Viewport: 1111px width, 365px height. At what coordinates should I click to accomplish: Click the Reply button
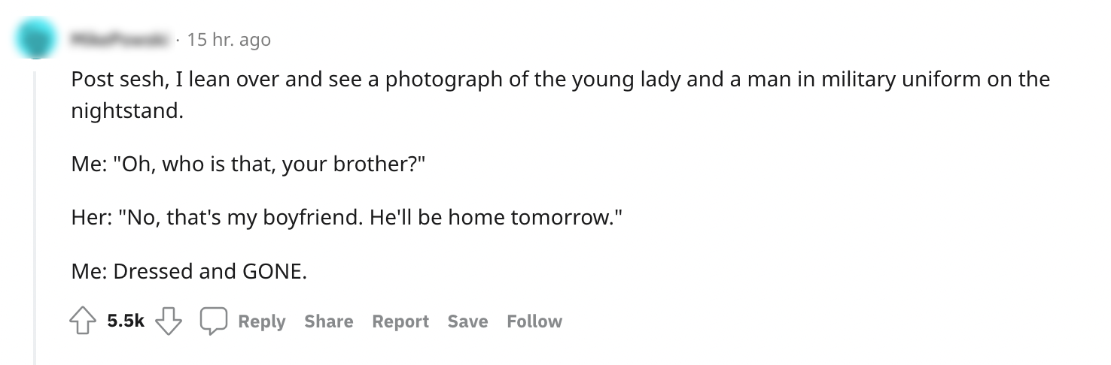coord(261,322)
